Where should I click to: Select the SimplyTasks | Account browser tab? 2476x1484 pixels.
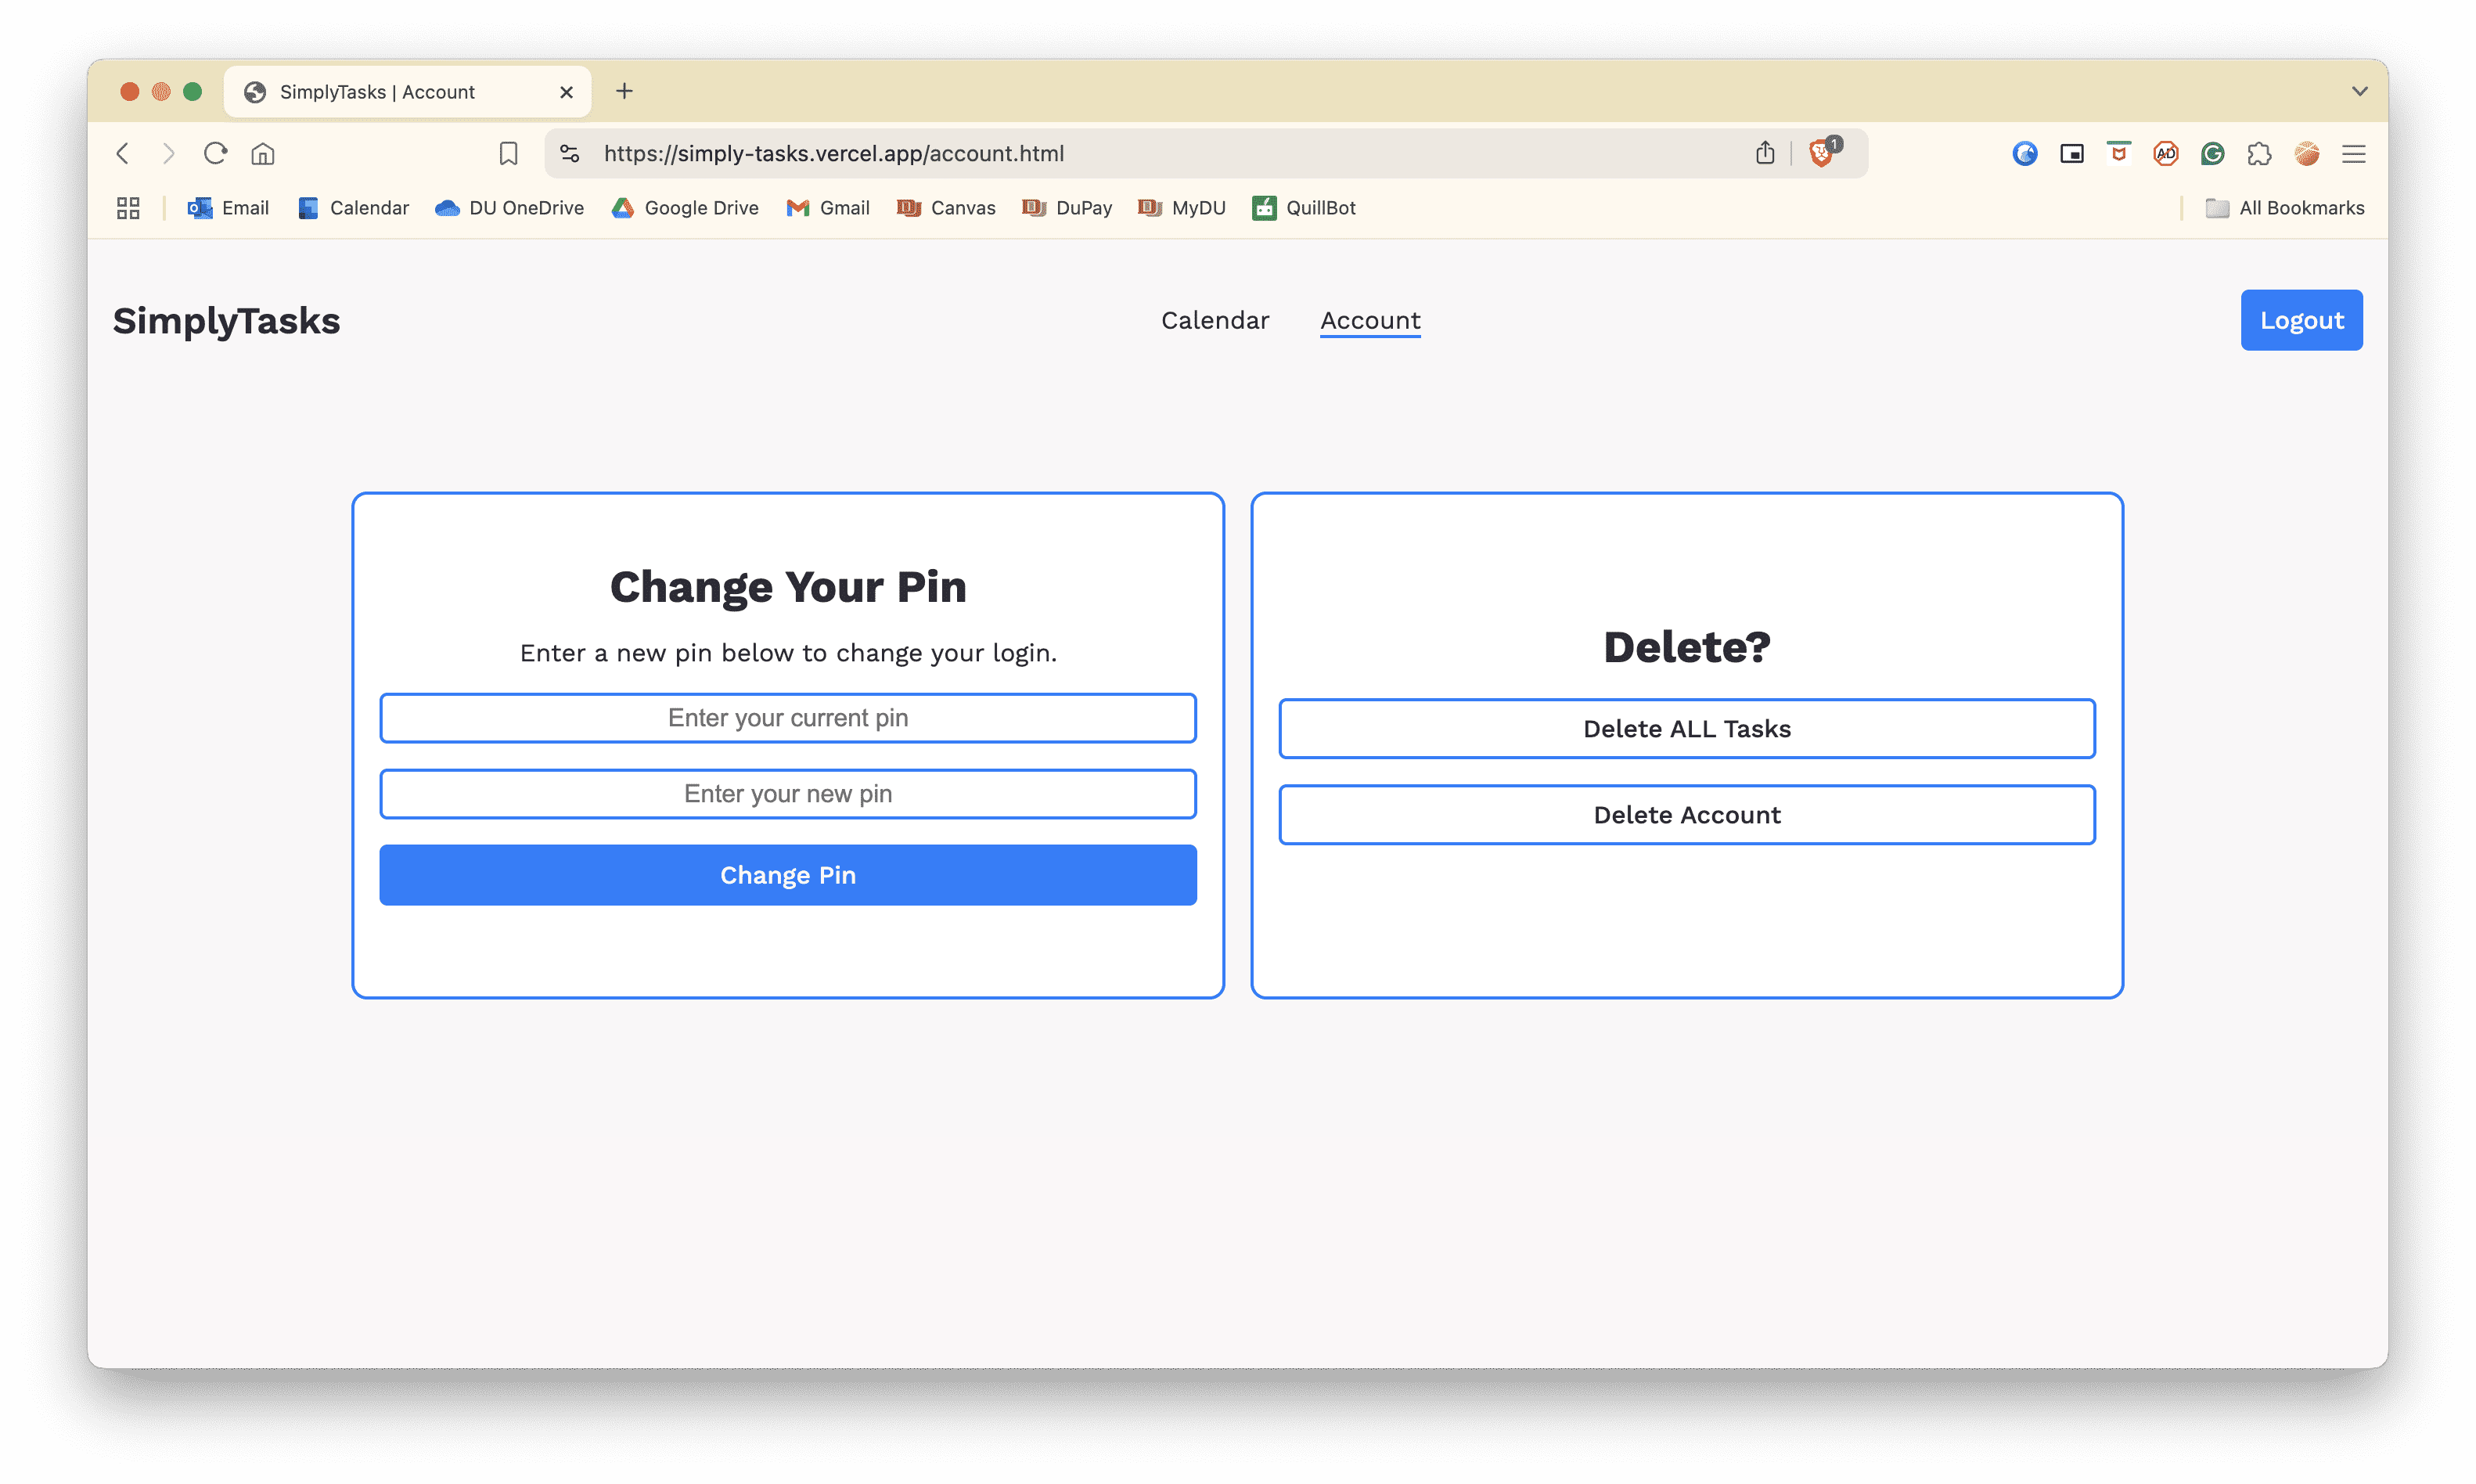point(407,92)
